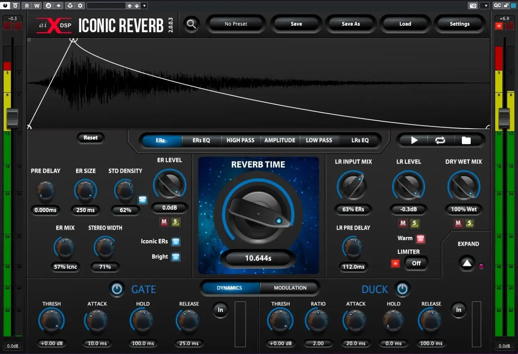Toggle loop for the preview player

point(440,140)
